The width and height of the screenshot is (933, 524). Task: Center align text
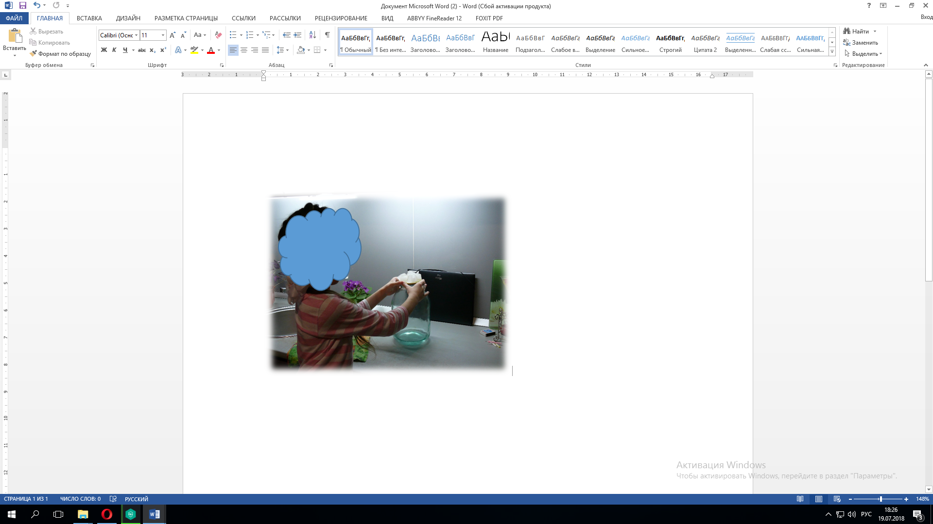(x=244, y=50)
